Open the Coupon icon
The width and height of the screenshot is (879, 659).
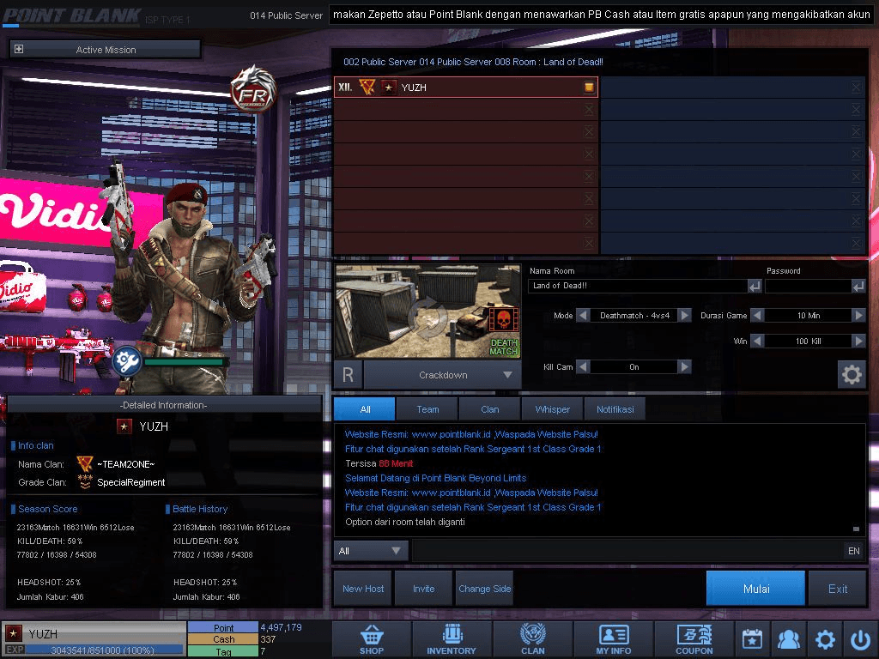[x=694, y=639]
